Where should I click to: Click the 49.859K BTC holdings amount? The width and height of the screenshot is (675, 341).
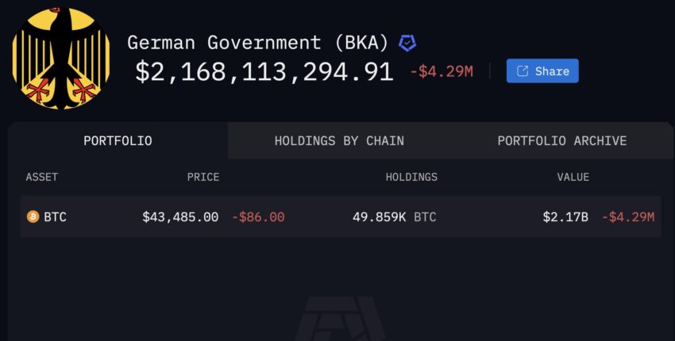pyautogui.click(x=395, y=216)
